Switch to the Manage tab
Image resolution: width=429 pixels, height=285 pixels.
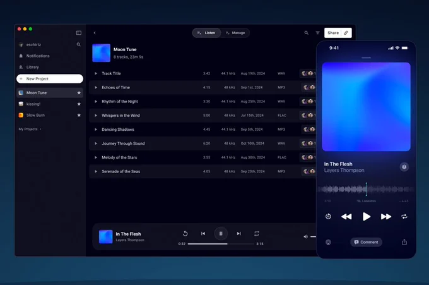point(235,33)
